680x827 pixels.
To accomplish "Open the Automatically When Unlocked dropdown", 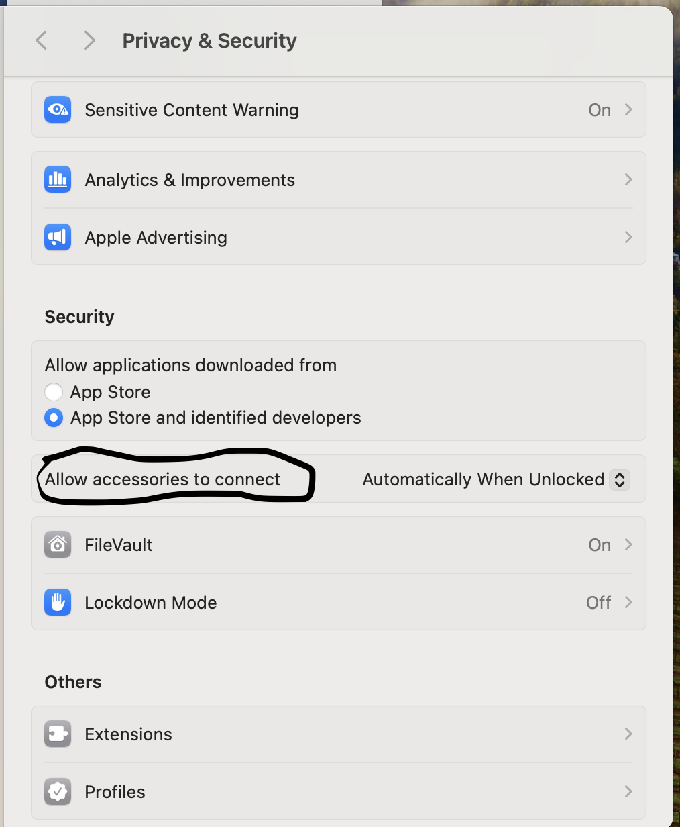I will coord(496,479).
